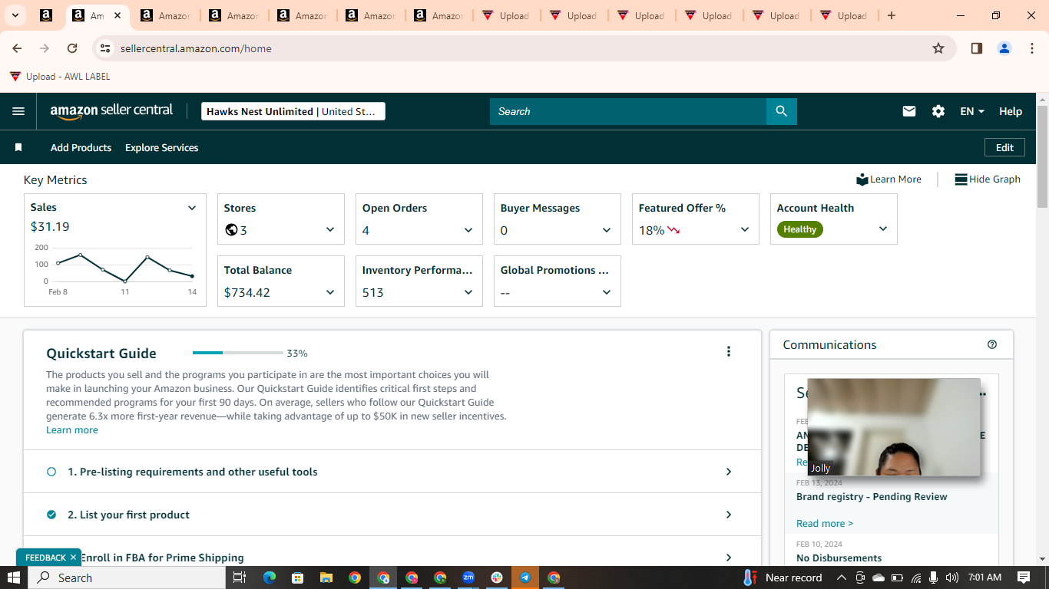The height and width of the screenshot is (589, 1049).
Task: Click the browser address bar URL
Action: (196, 48)
